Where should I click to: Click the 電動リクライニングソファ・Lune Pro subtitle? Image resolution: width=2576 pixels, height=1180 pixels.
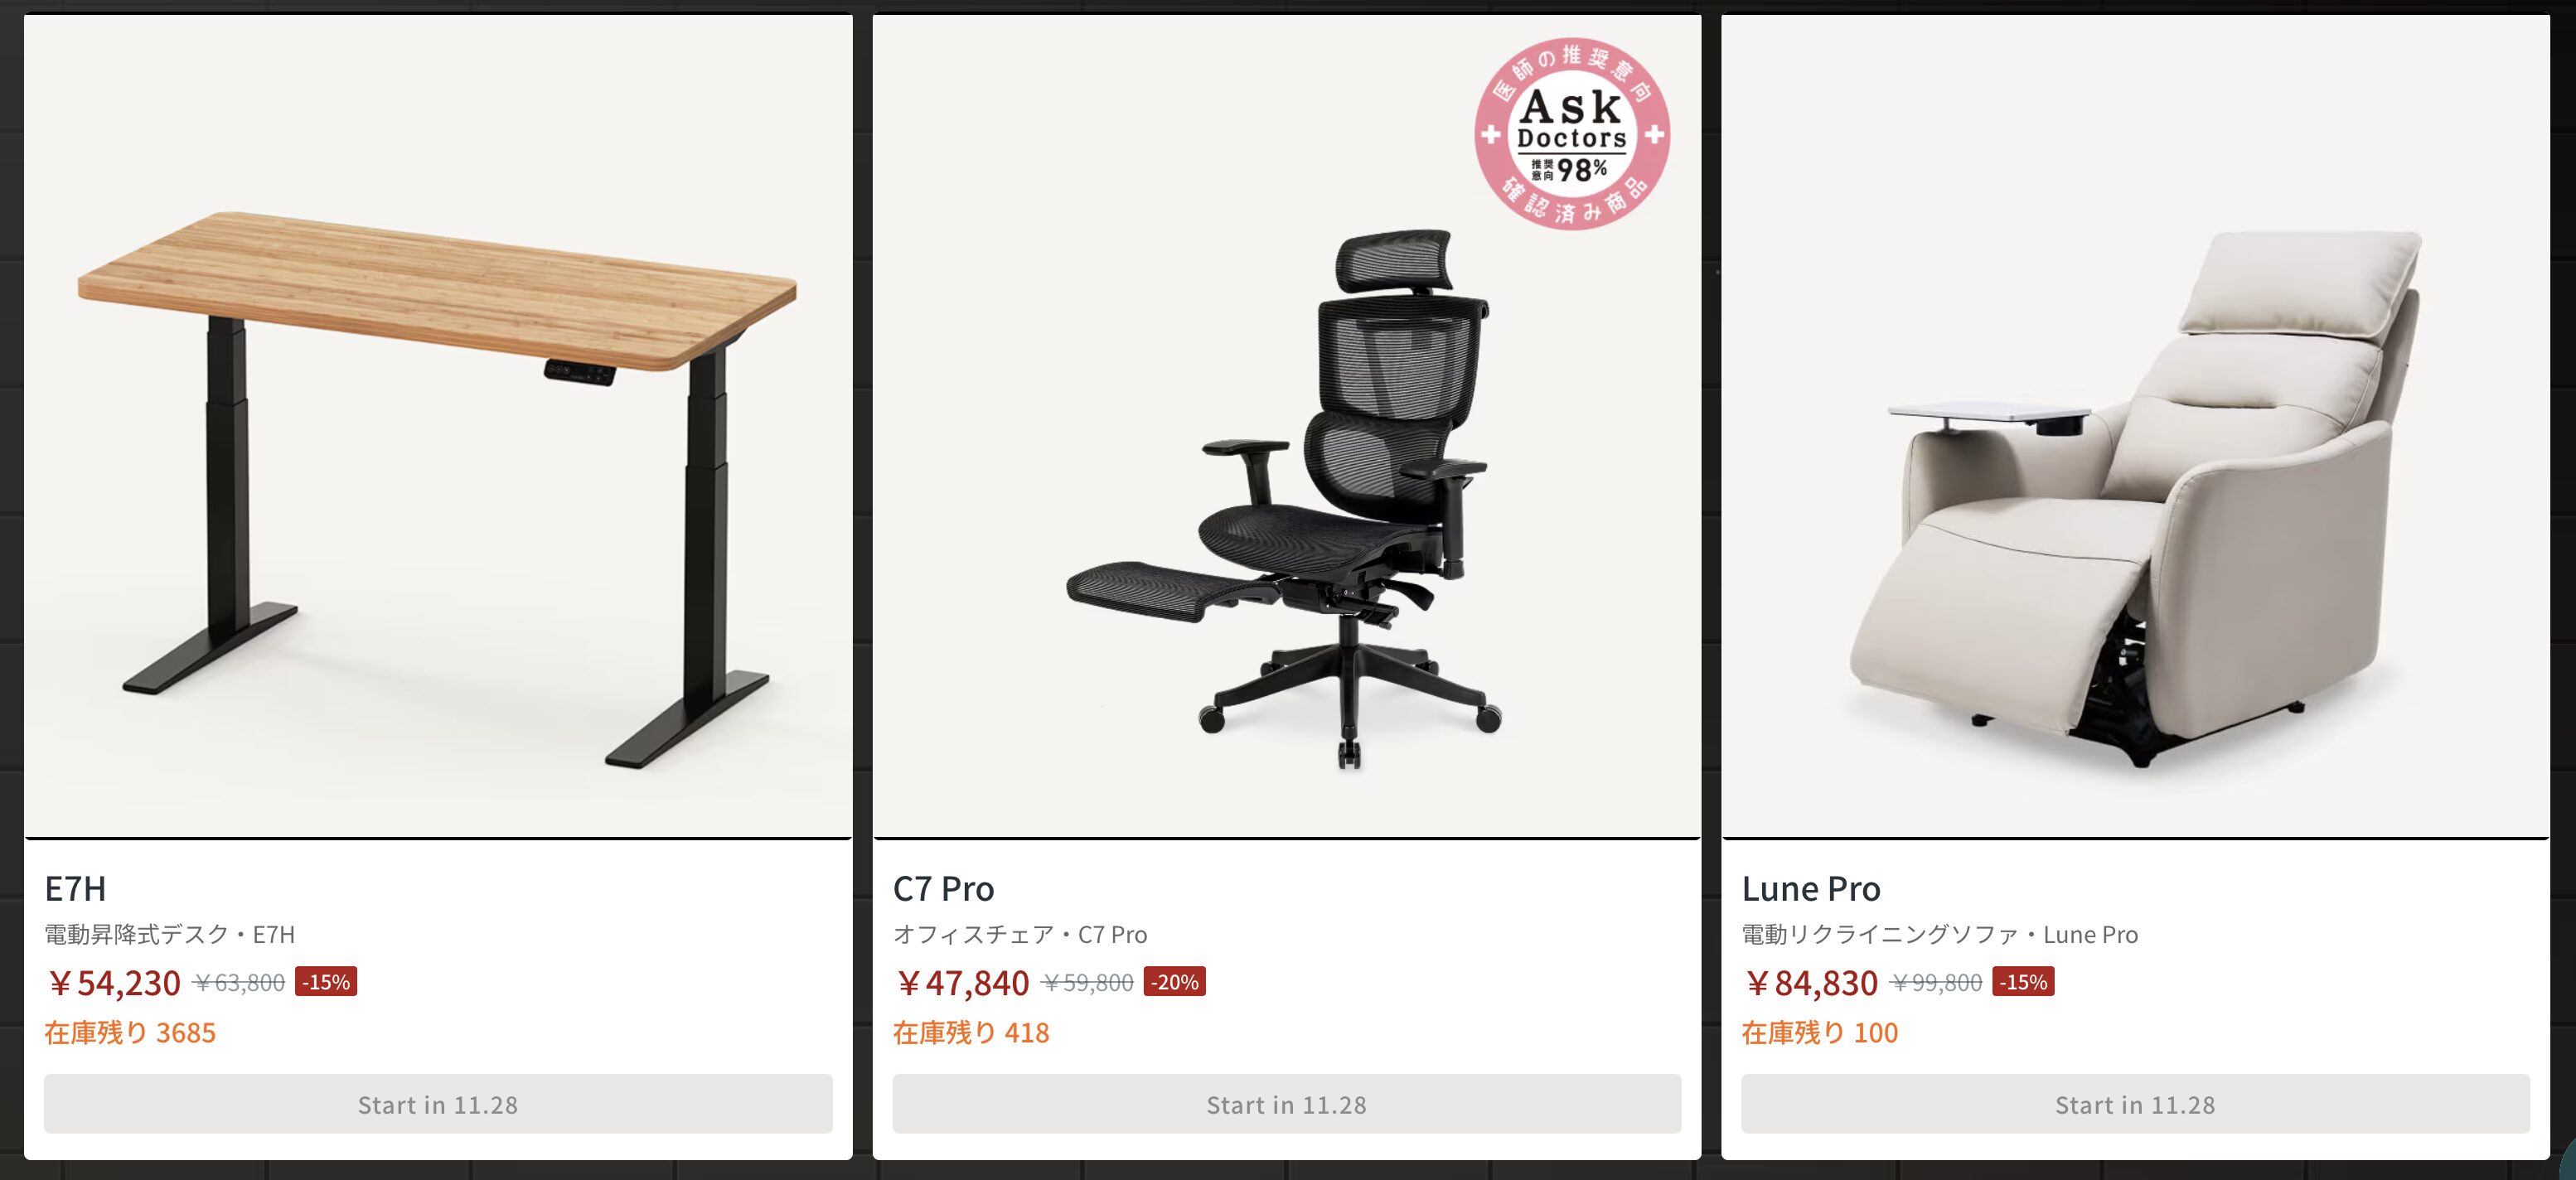tap(1940, 934)
